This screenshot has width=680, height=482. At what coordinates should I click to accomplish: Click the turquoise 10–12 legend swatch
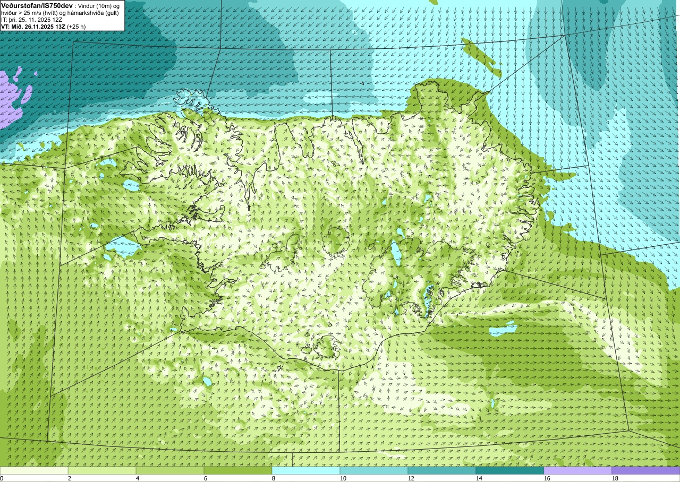click(x=374, y=470)
